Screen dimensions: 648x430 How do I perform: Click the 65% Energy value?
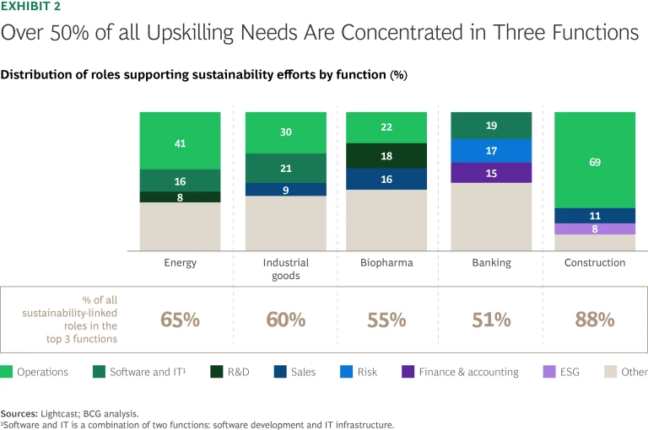click(x=180, y=320)
